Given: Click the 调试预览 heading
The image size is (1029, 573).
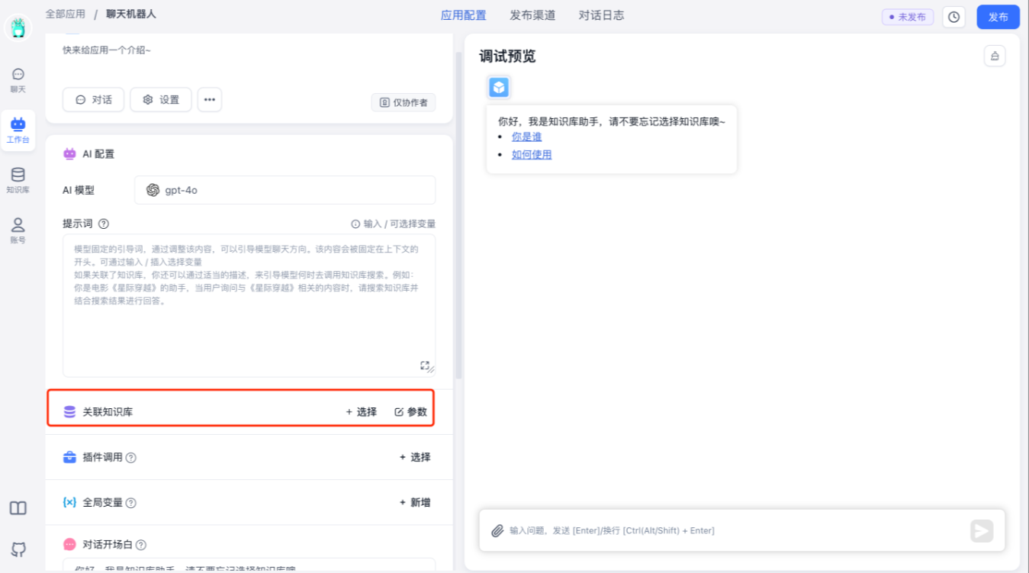Looking at the screenshot, I should click(x=507, y=56).
